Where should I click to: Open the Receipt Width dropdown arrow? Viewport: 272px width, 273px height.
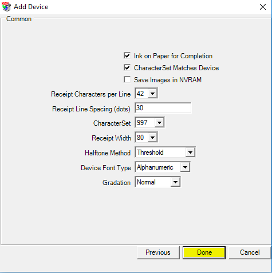(x=152, y=138)
